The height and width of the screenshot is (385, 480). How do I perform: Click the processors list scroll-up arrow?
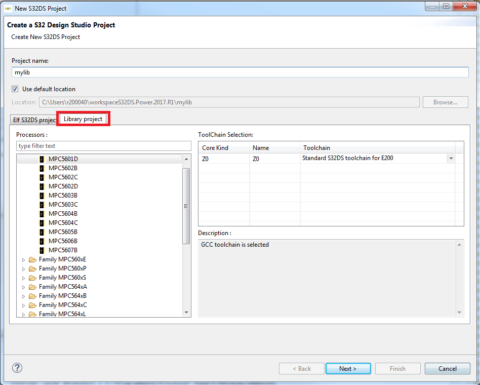point(186,159)
